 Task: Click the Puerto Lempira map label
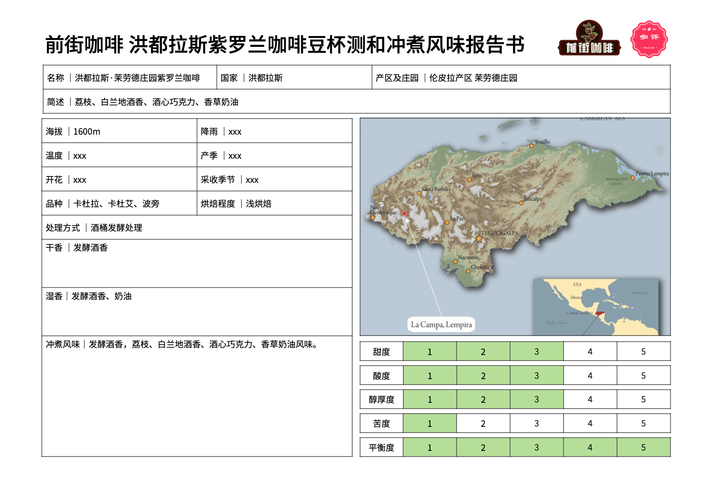point(652,174)
